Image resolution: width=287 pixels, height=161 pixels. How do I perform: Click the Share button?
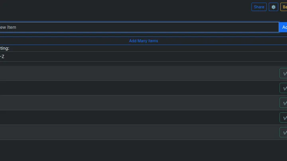[259, 7]
